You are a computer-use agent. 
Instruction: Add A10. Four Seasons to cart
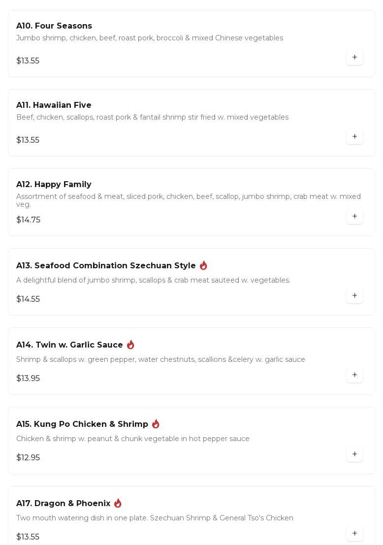pyautogui.click(x=354, y=57)
